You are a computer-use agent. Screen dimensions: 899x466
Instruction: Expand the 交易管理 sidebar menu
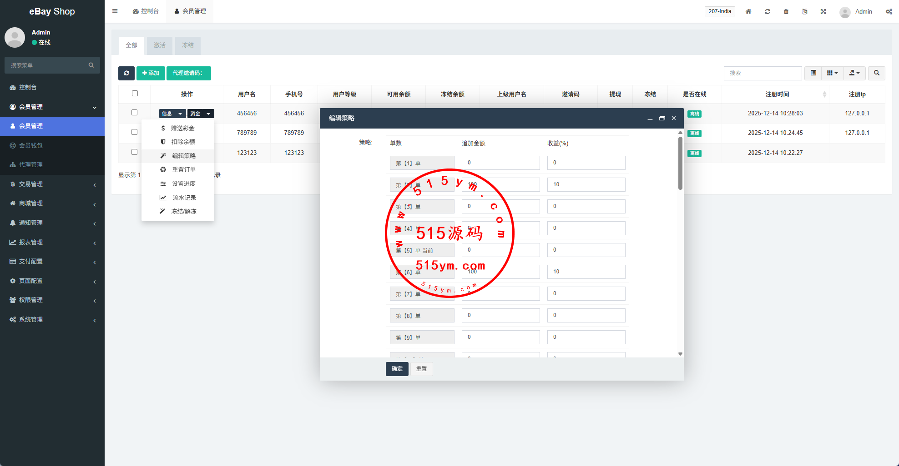click(52, 184)
